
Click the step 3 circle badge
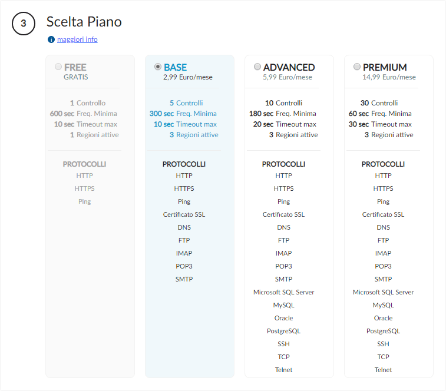pyautogui.click(x=24, y=24)
